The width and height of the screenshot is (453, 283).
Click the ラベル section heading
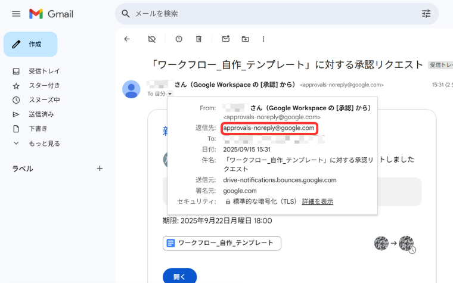point(23,169)
